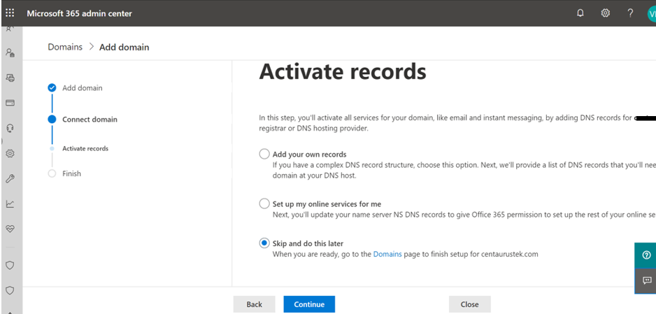The width and height of the screenshot is (656, 314).
Task: Click the Domains page link in description
Action: 387,254
